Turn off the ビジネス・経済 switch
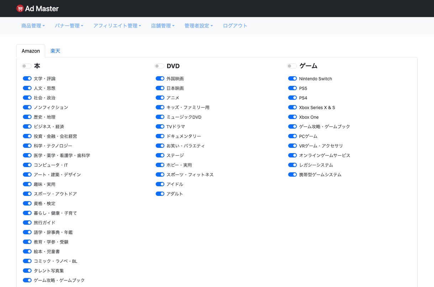The width and height of the screenshot is (434, 287). 27,126
